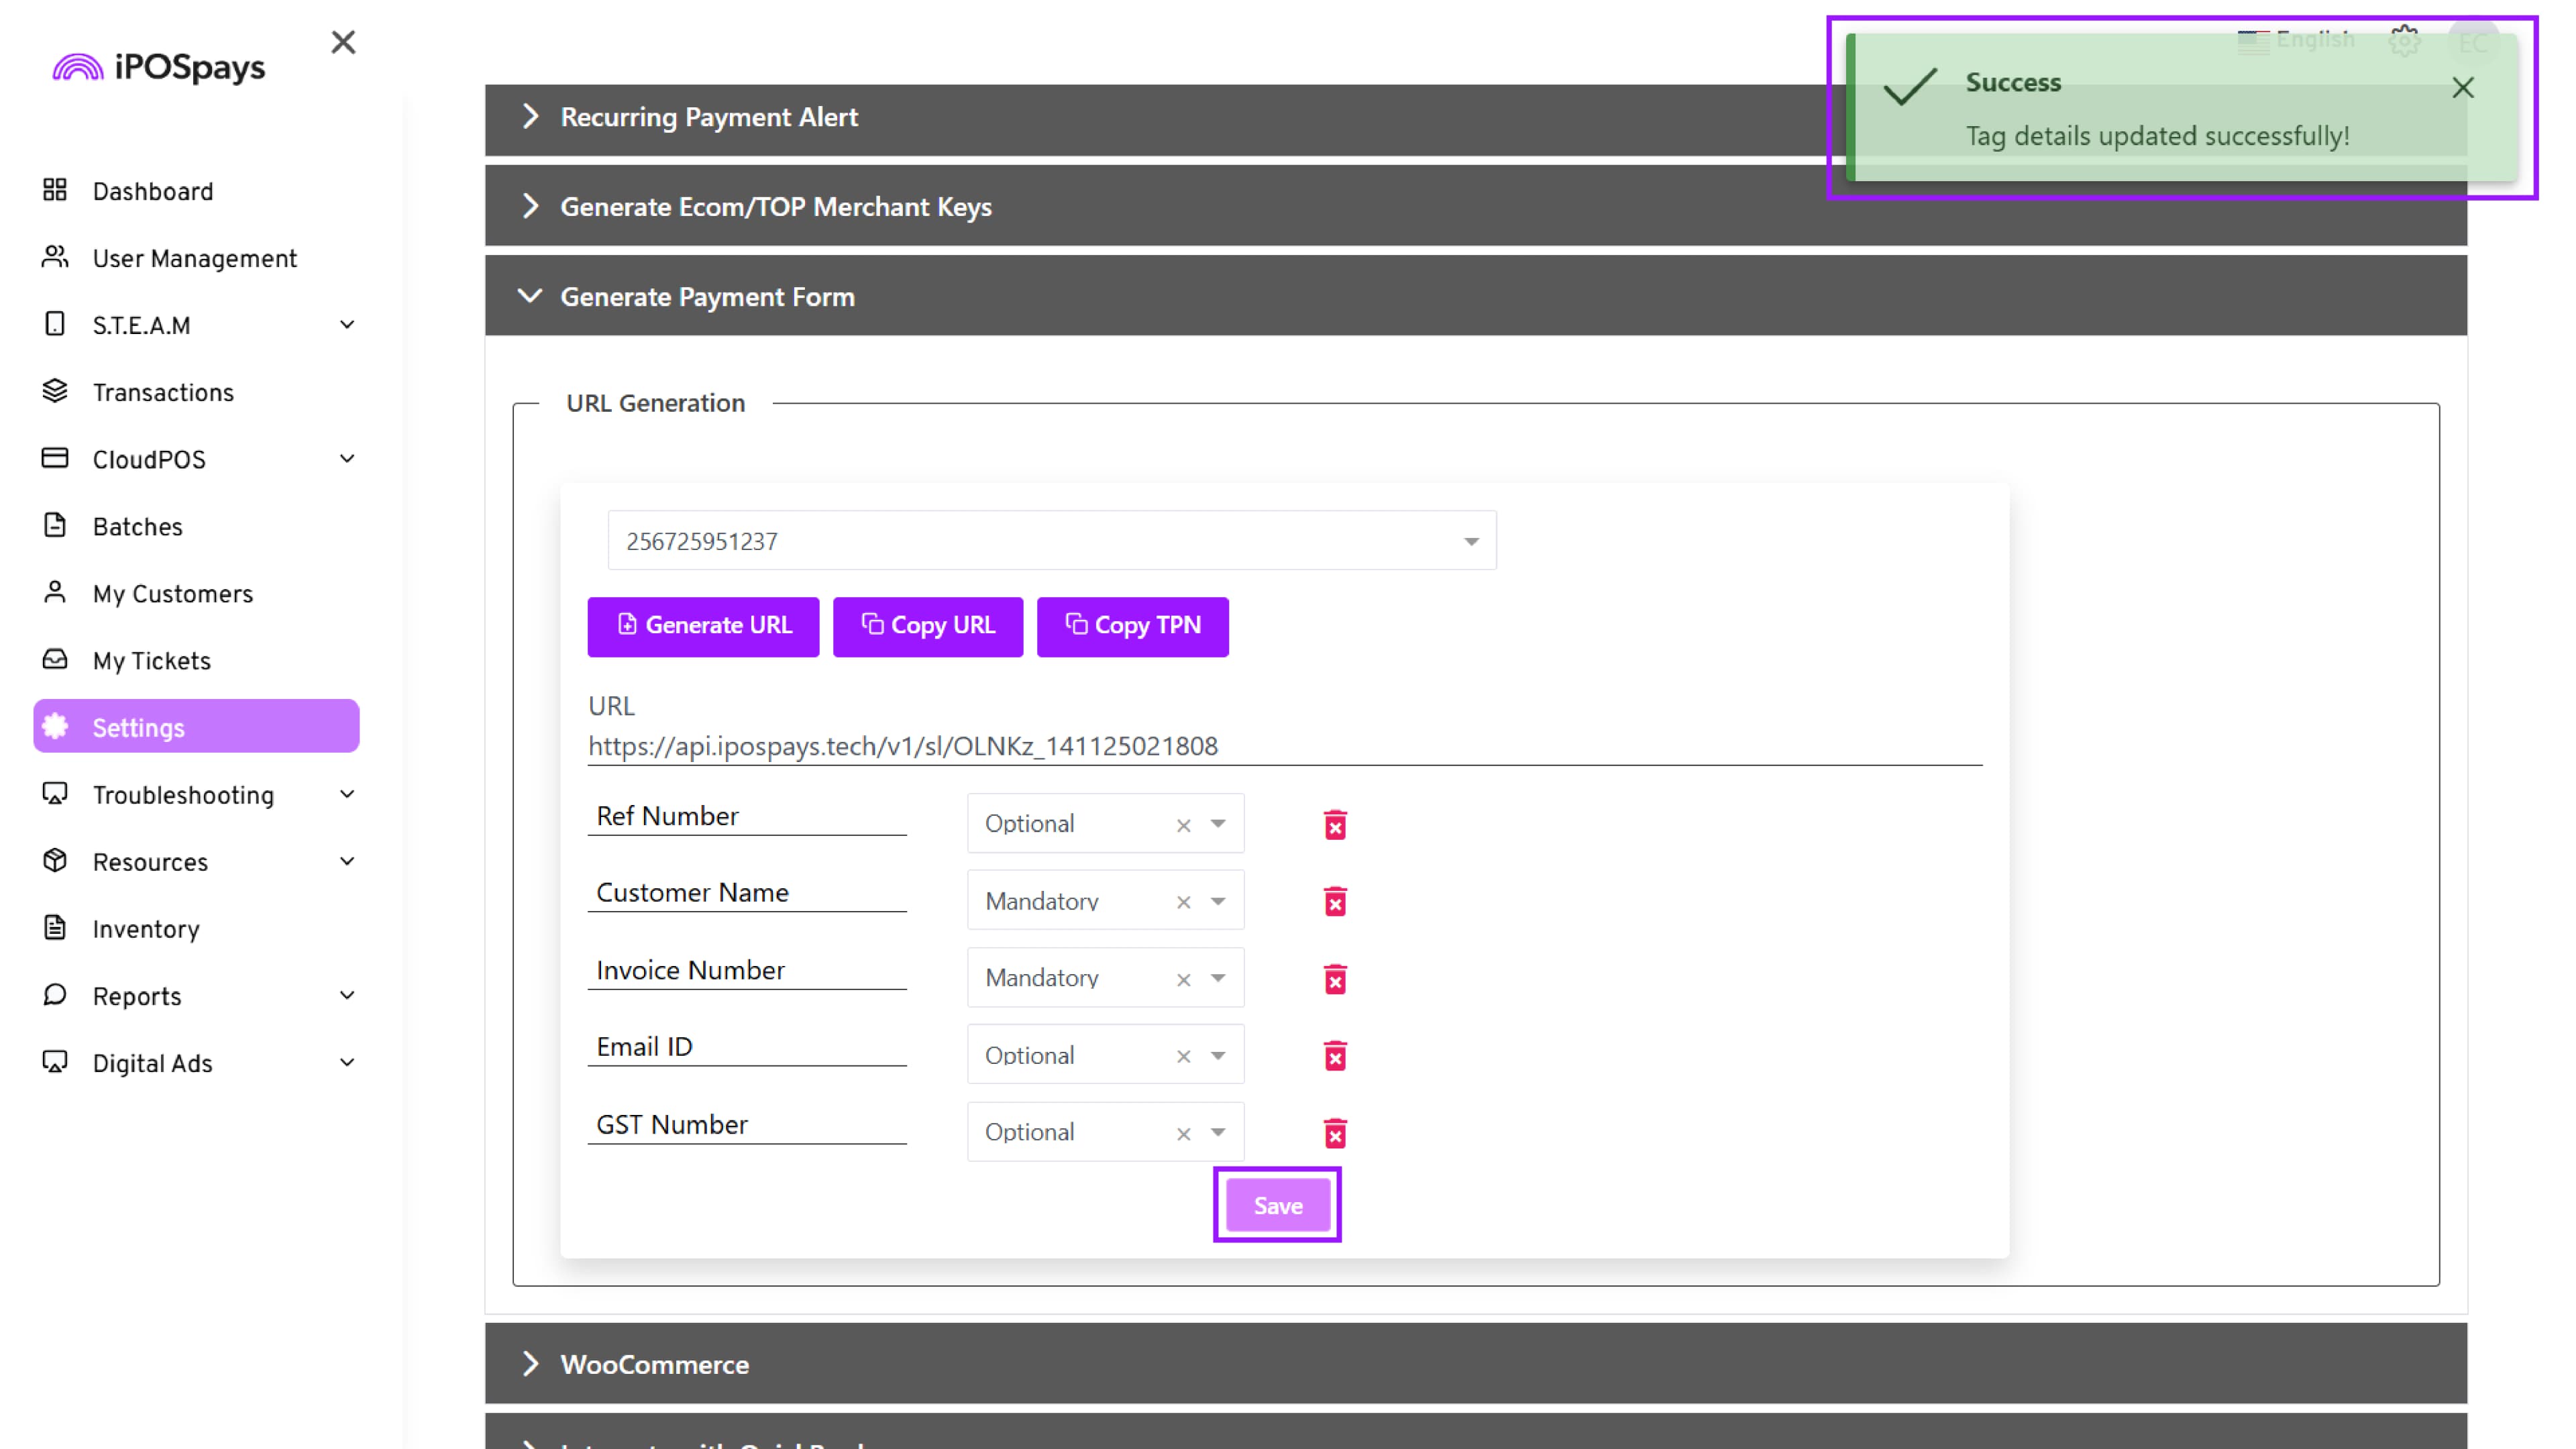Close the sidebar with the X icon
This screenshot has height=1449, width=2576.
coord(343,42)
